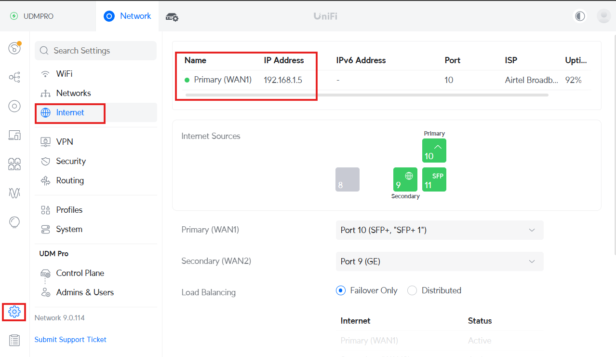Click port 10 Primary in Internet Sources

pos(434,151)
